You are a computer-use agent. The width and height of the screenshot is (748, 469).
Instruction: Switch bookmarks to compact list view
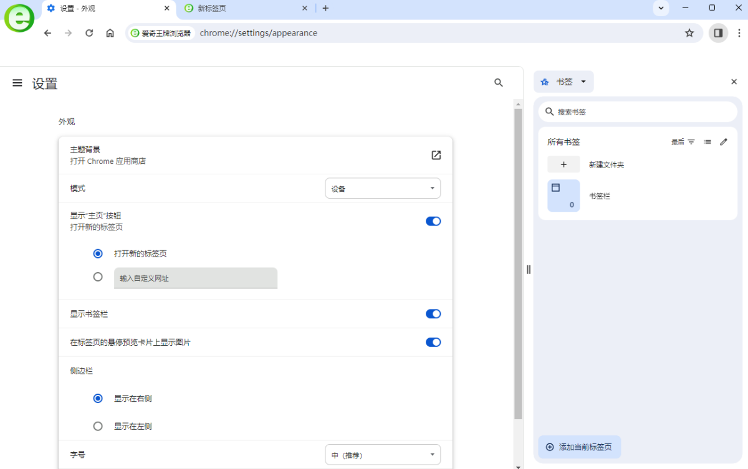pos(707,141)
